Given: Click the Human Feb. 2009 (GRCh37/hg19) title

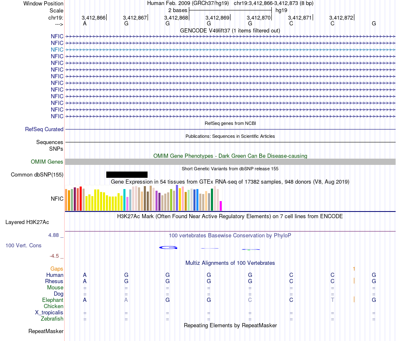Looking at the screenshot, I should tap(188, 3).
